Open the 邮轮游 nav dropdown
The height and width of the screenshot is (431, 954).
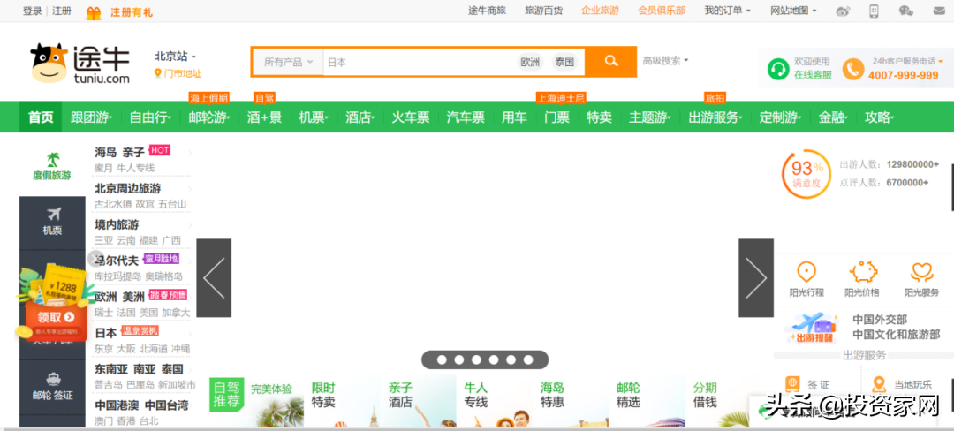pyautogui.click(x=209, y=117)
